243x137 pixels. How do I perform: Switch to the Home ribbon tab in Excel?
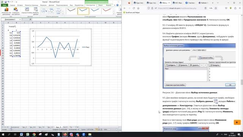[x=13, y=5]
